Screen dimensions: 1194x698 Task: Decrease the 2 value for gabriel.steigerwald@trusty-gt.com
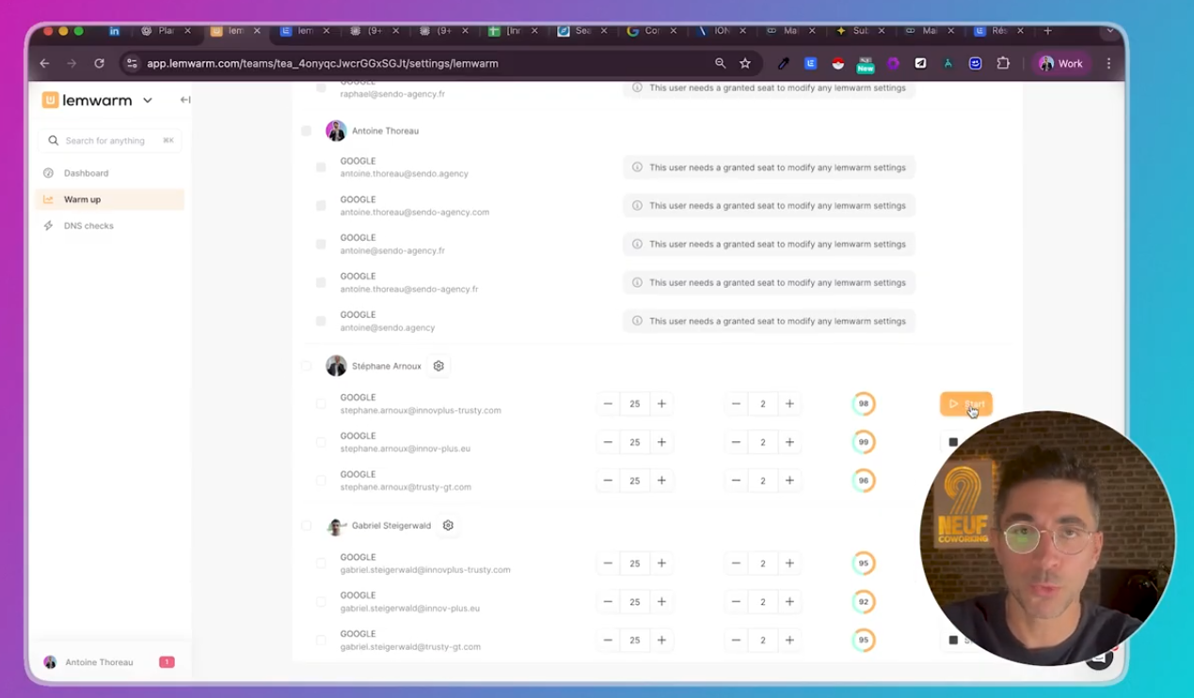pyautogui.click(x=736, y=641)
